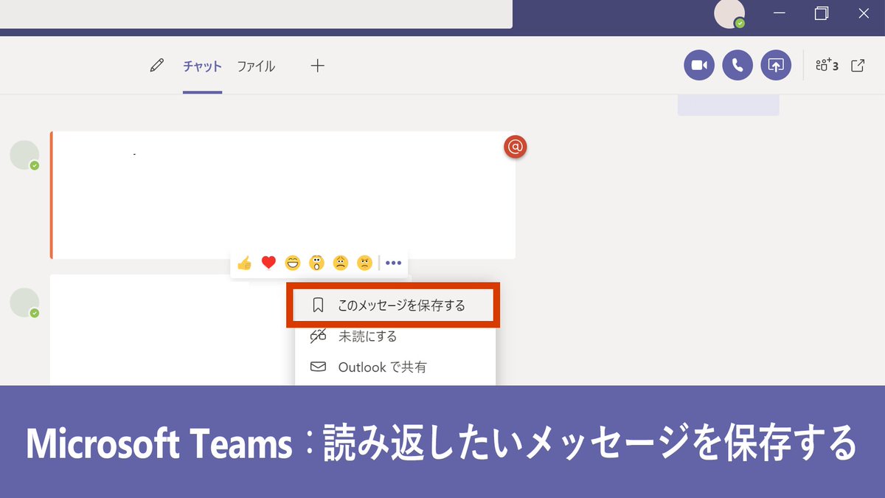This screenshot has width=885, height=498.
Task: React with red heart emoji
Action: point(268,263)
